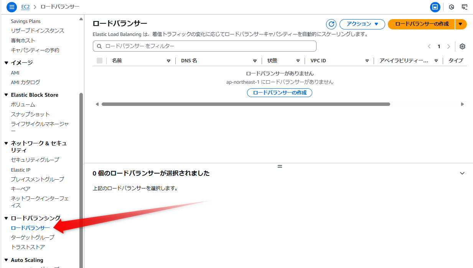Image resolution: width=473 pixels, height=268 pixels.
Task: Sort by DNS 名 column arrow
Action: (x=255, y=61)
